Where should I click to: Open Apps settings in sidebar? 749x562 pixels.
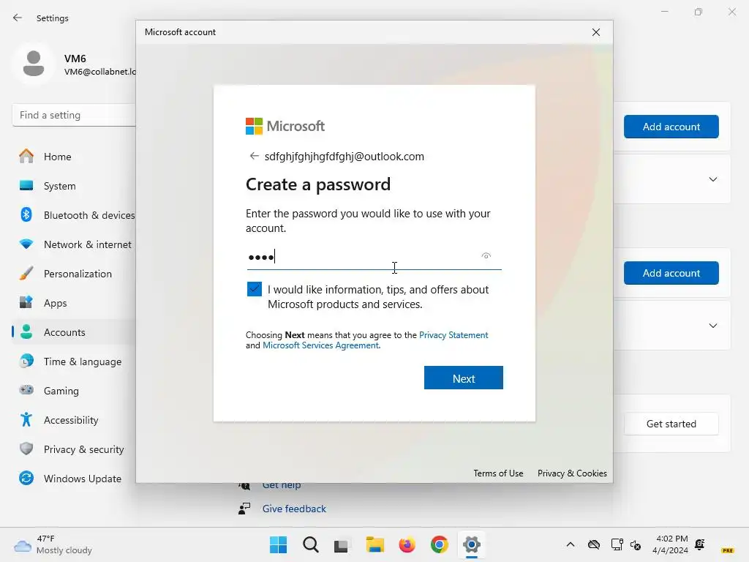tap(74, 303)
